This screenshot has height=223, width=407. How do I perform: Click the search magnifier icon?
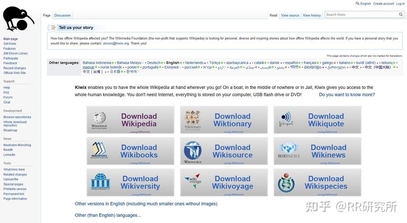401,15
